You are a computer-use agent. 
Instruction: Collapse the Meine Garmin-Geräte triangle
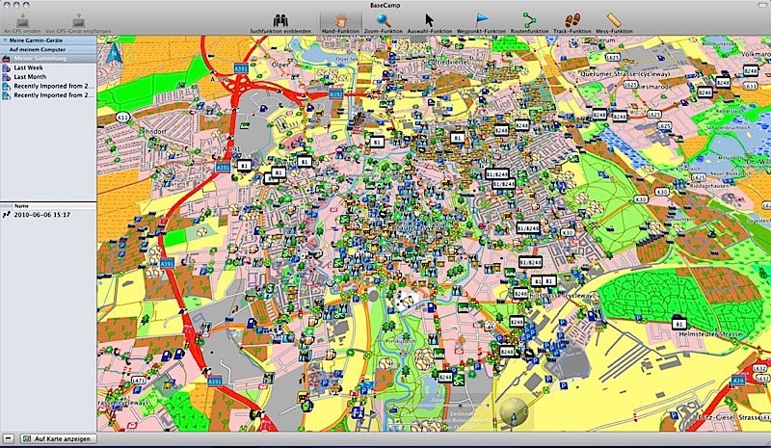coord(5,40)
